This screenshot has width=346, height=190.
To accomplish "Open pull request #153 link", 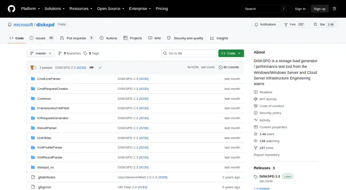I will pyautogui.click(x=143, y=187).
